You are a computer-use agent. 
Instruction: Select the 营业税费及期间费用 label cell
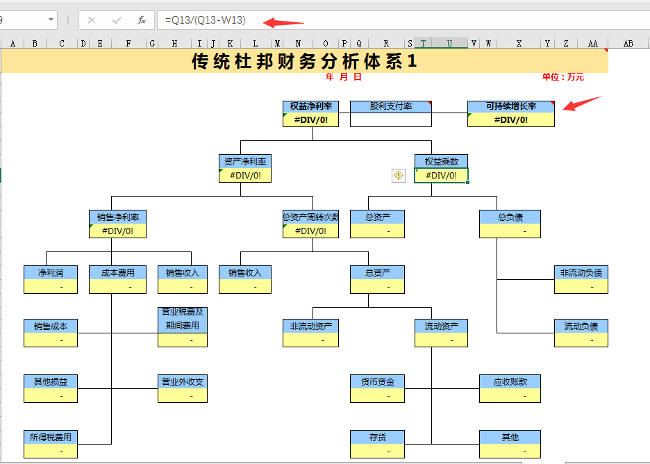click(x=183, y=320)
